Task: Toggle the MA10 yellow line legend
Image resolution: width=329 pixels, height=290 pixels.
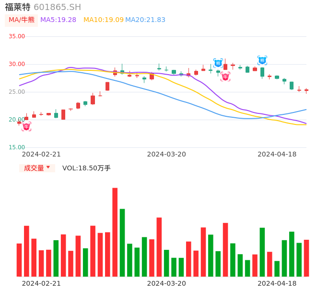Action: 103,20
